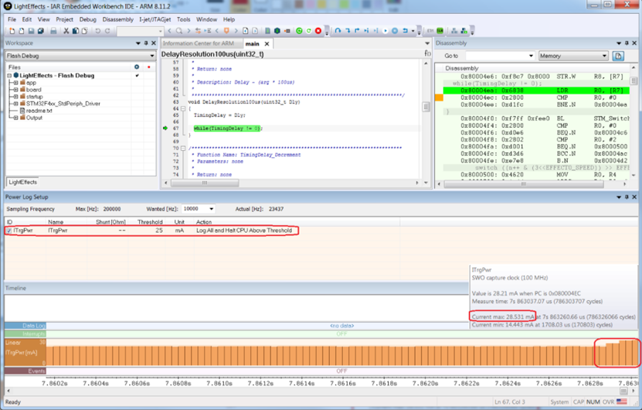Click the green Download and Debug icon
Screen dimensions: 642x410
coord(299,31)
